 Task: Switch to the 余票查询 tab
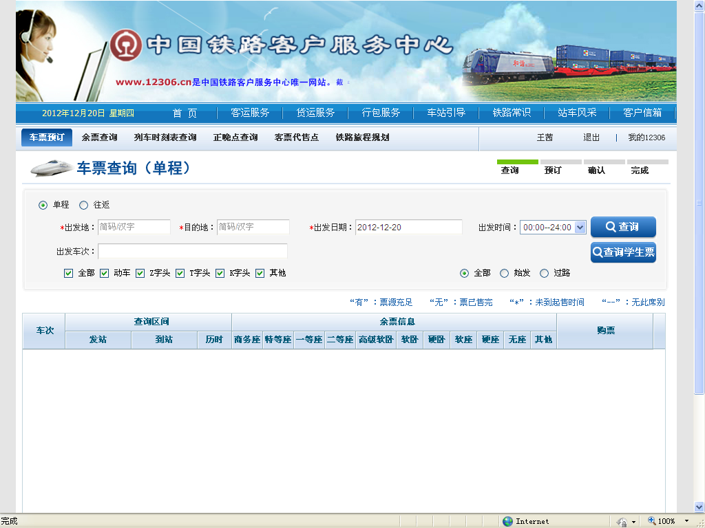tap(99, 137)
